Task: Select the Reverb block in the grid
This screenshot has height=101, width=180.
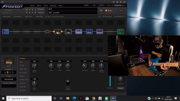Action: coord(100,31)
